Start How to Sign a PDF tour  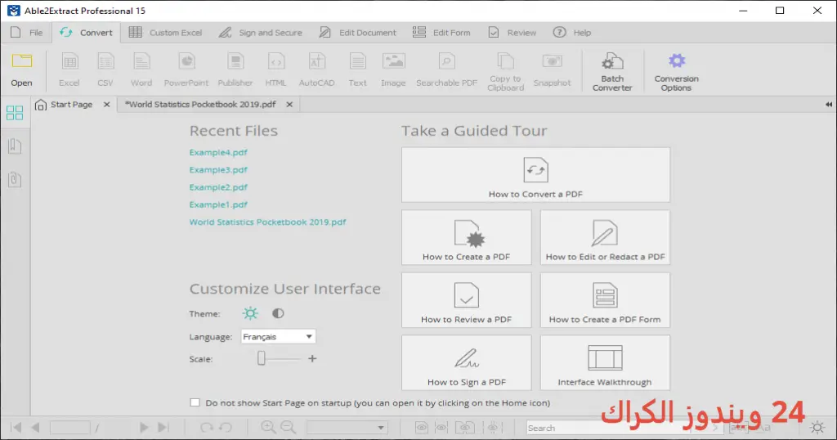click(x=467, y=362)
